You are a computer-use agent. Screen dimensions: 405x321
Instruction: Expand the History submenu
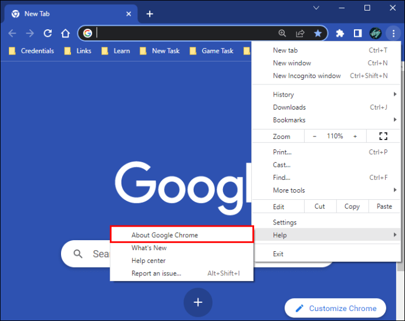point(326,94)
